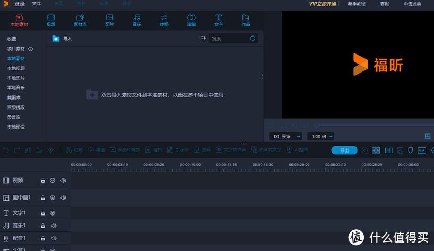Toggle lock on the 画中画1 track
434x251 pixels.
[x=42, y=198]
